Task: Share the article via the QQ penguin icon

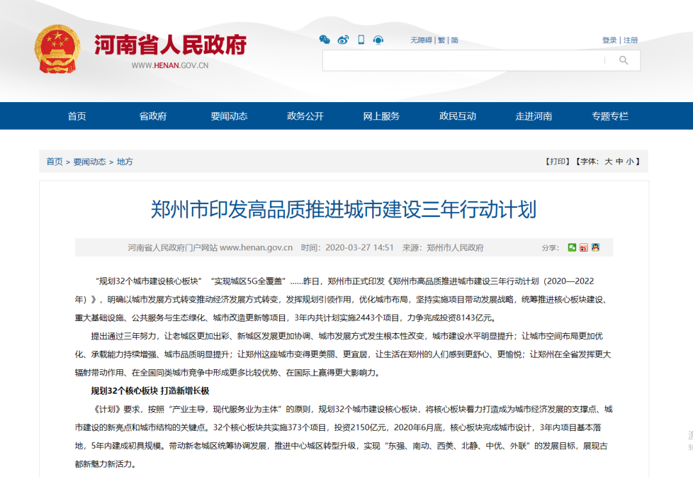Action: coord(594,247)
